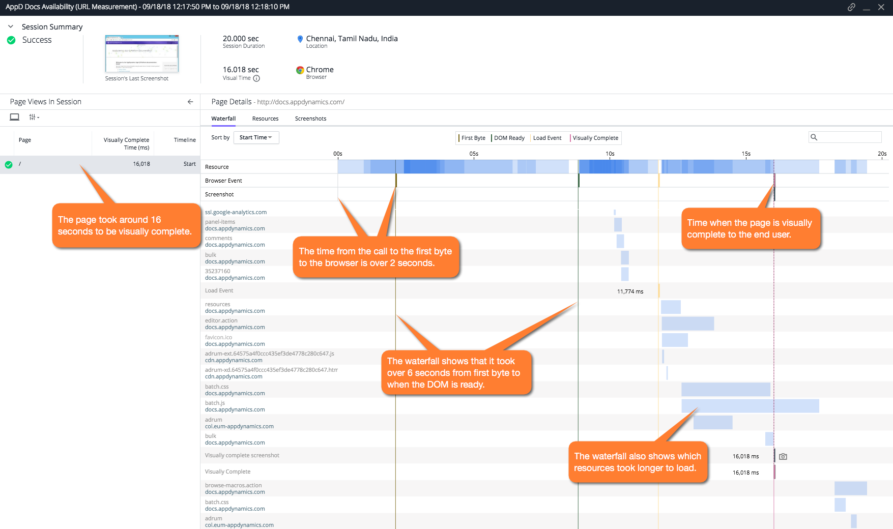Image resolution: width=893 pixels, height=529 pixels.
Task: Switch to the Resources tab
Action: tap(265, 119)
